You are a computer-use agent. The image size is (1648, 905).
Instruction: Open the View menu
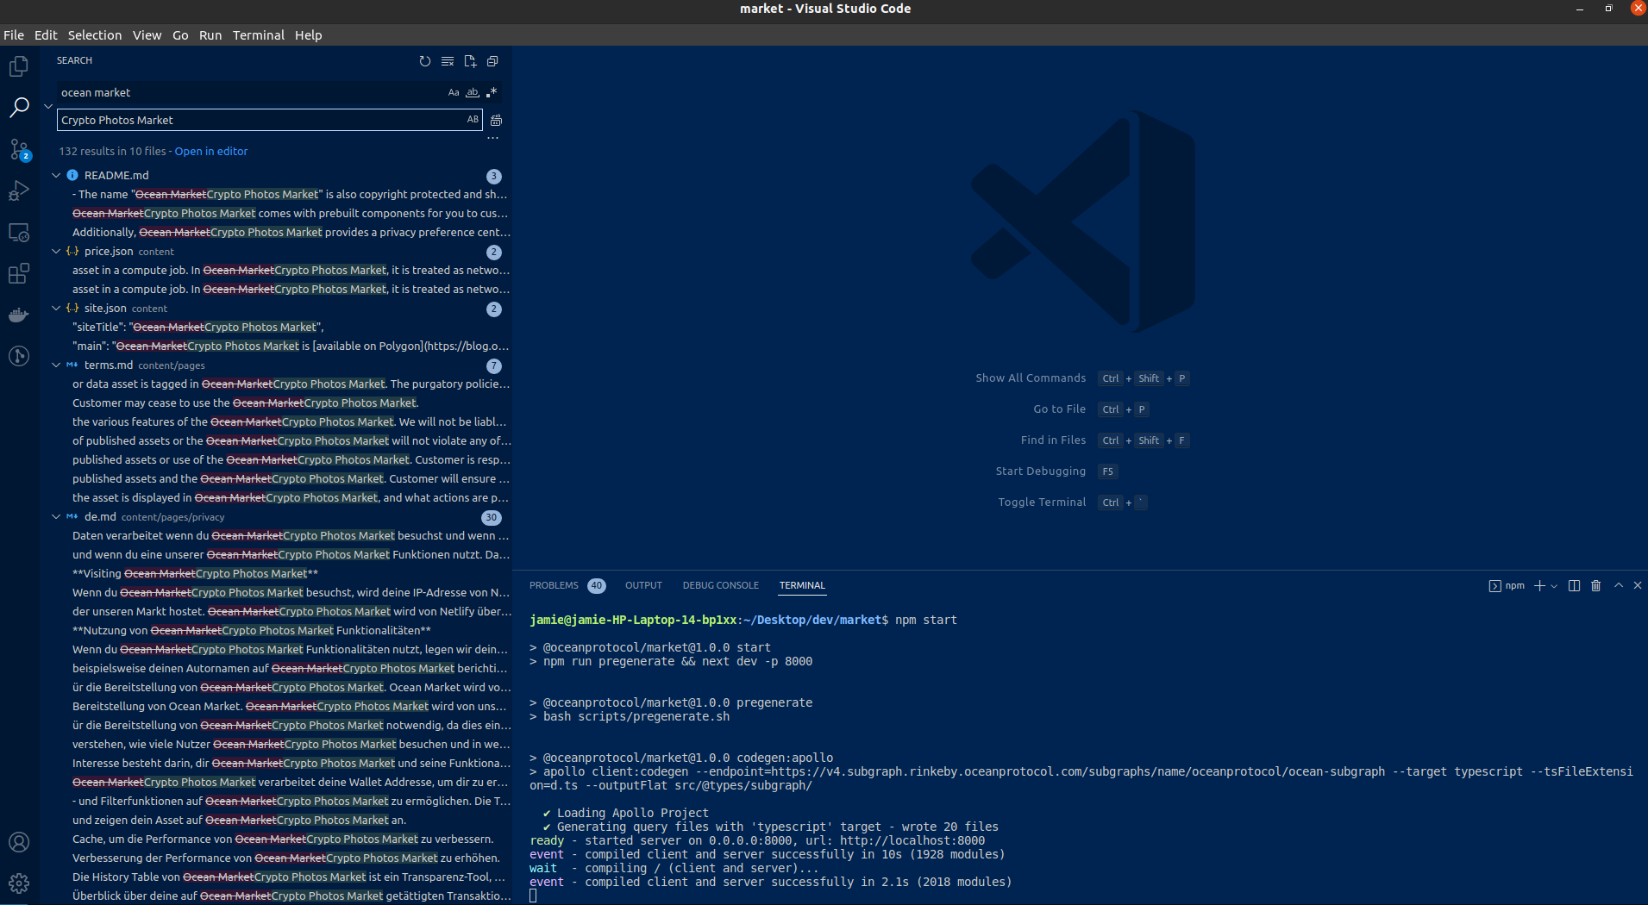coord(147,35)
